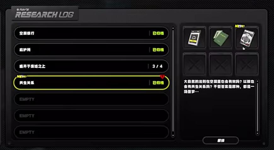Select the green booklets item
Image resolution: width=274 pixels, height=150 pixels.
(220, 37)
